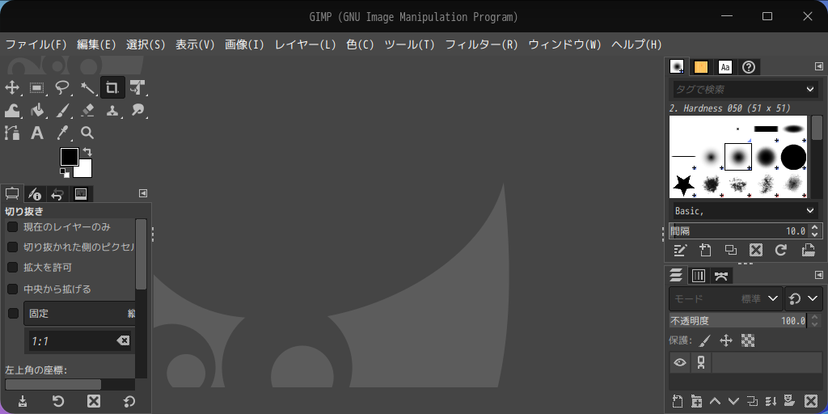828x414 pixels.
Task: Toggle lock alpha channel checkerboard icon
Action: click(748, 340)
